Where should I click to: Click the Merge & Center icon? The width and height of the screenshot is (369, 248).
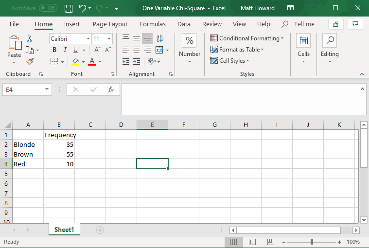[159, 50]
